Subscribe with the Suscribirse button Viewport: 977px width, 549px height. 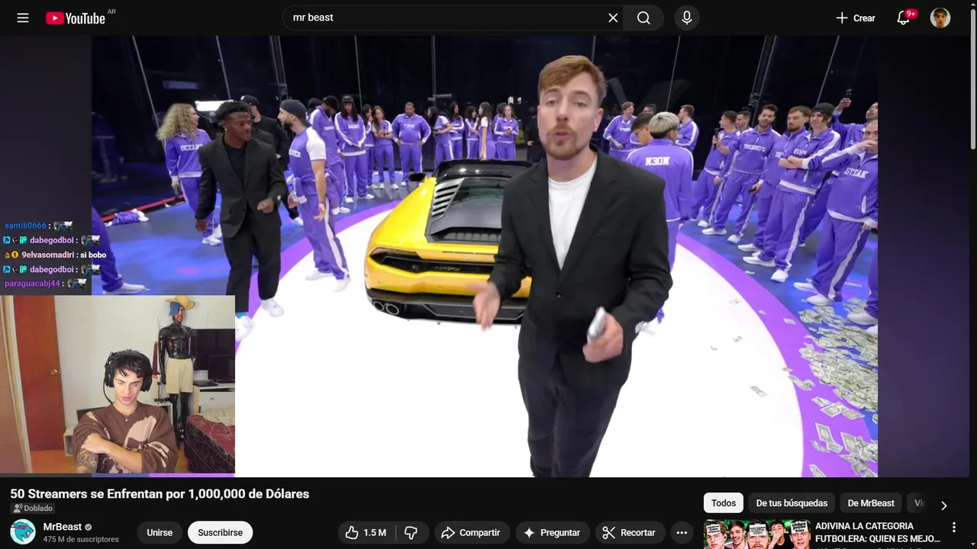(221, 532)
